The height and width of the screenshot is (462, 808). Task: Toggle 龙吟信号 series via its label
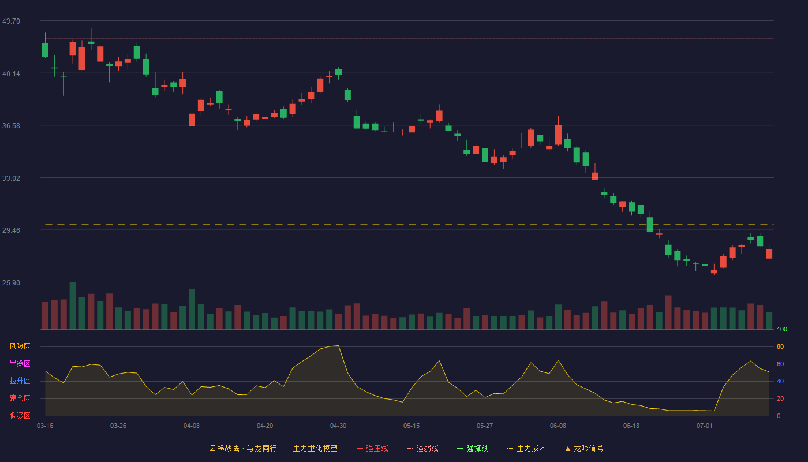(589, 448)
